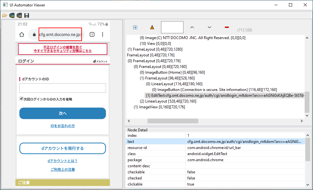The height and width of the screenshot is (190, 313).
Task: Select the ImageButton {Home} node
Action: tap(173, 72)
